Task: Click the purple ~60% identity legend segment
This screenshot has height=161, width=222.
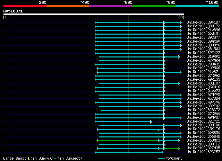Action: 111,6
